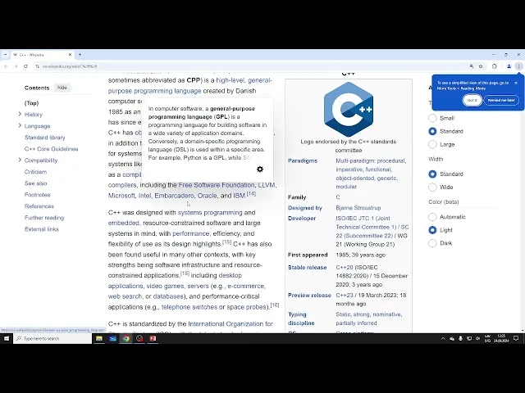Click citation reference [14]

(x=251, y=194)
